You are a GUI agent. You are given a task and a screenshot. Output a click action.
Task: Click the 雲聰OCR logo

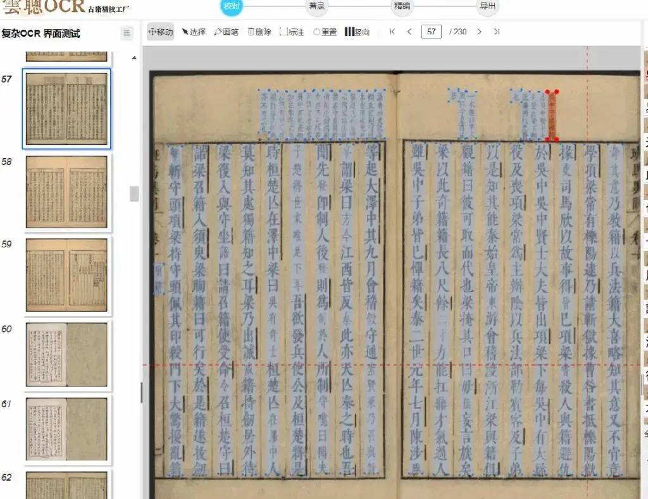click(x=65, y=7)
